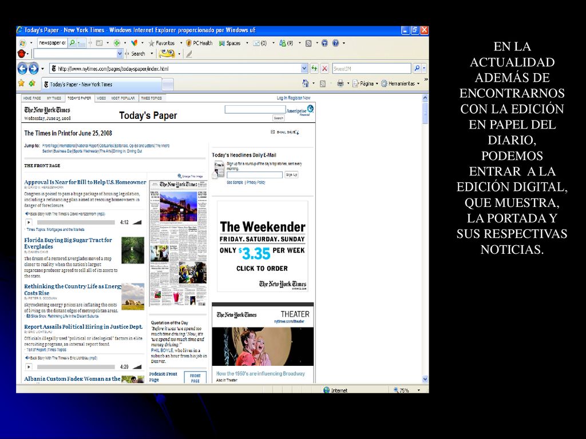Open recent pages arrow beside Forward button
The width and height of the screenshot is (586, 439).
42,69
